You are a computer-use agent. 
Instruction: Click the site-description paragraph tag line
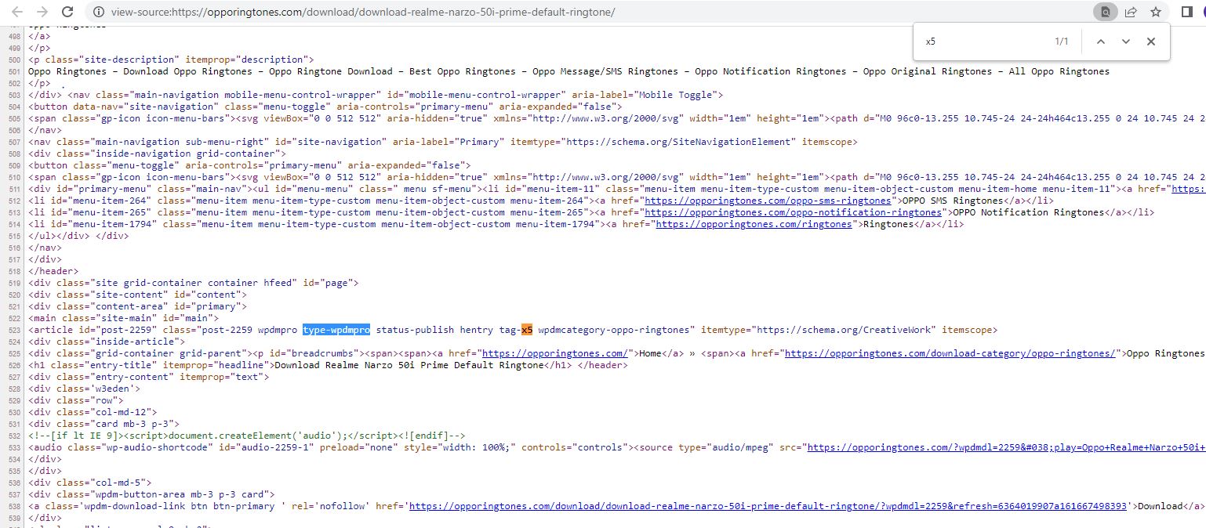[171, 60]
